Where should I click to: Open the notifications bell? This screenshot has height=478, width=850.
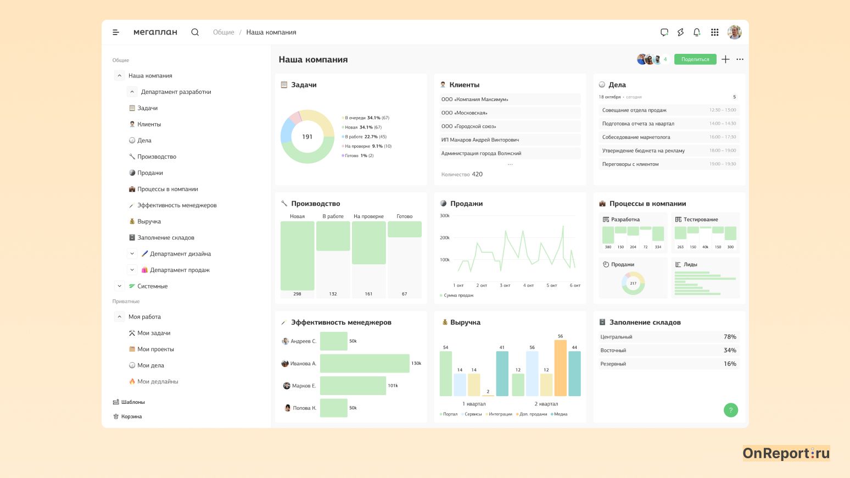click(697, 32)
